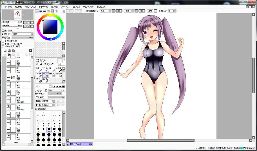Viewport: 257px width, 151px height.
Task: Choose brush size 20 preset
Action: click(x=59, y=130)
